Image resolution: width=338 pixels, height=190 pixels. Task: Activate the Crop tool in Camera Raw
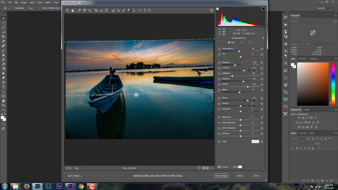pos(96,10)
